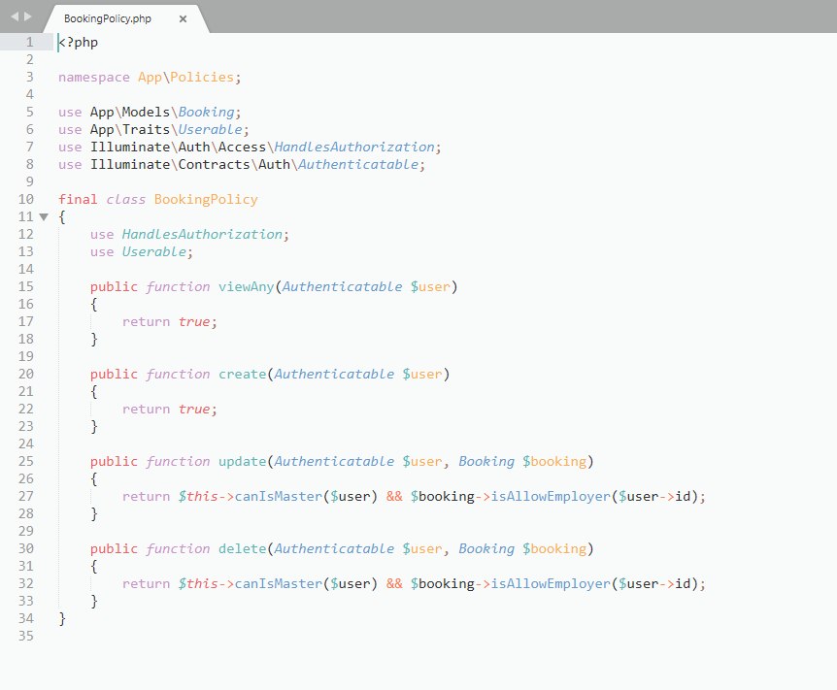Click 'Booking' type hint on line 30
The height and width of the screenshot is (690, 837).
[486, 549]
